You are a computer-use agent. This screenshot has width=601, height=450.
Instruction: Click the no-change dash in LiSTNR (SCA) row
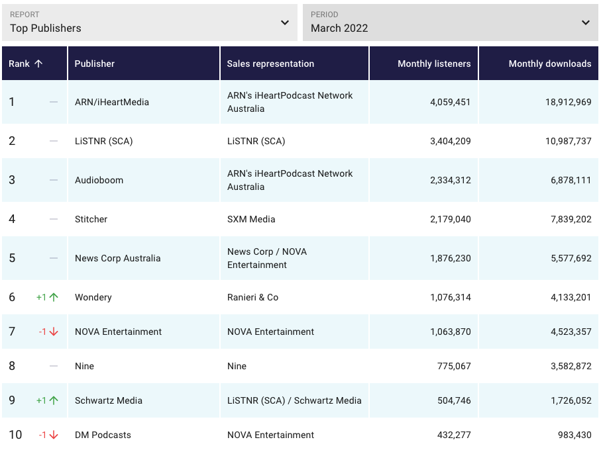tap(54, 141)
